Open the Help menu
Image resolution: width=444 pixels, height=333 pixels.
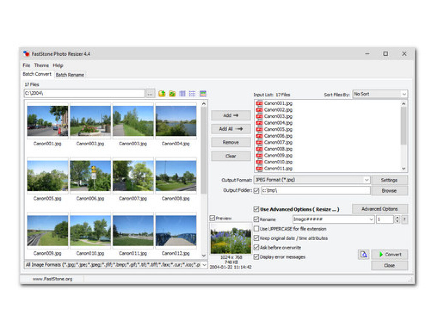(58, 65)
